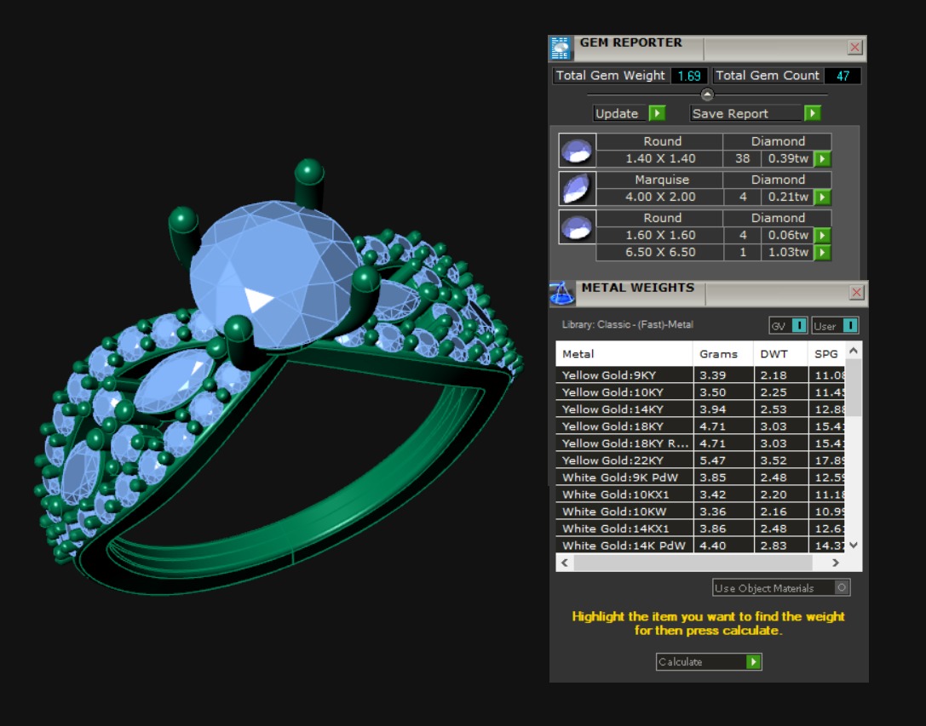Click the Gem Reporter panel icon
The image size is (926, 726).
click(560, 48)
